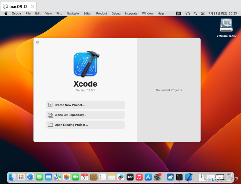Launch Safari from the Dock
Viewport: 241px width, 184px height.
30,177
